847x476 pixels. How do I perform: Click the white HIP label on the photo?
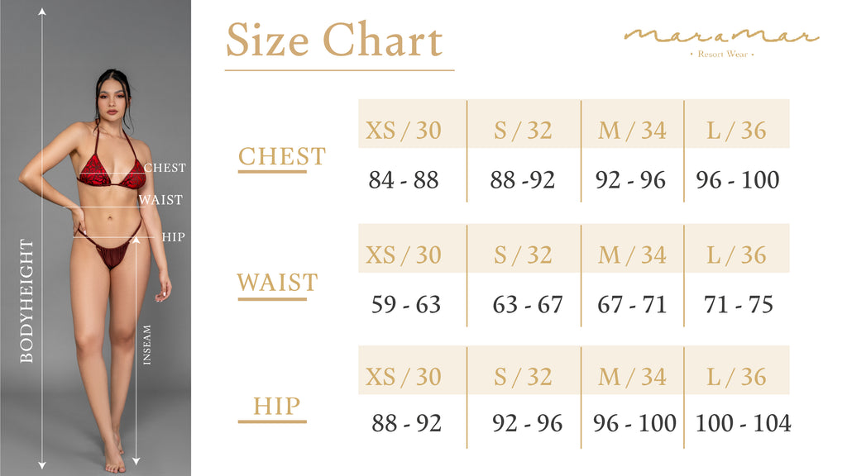pos(174,237)
